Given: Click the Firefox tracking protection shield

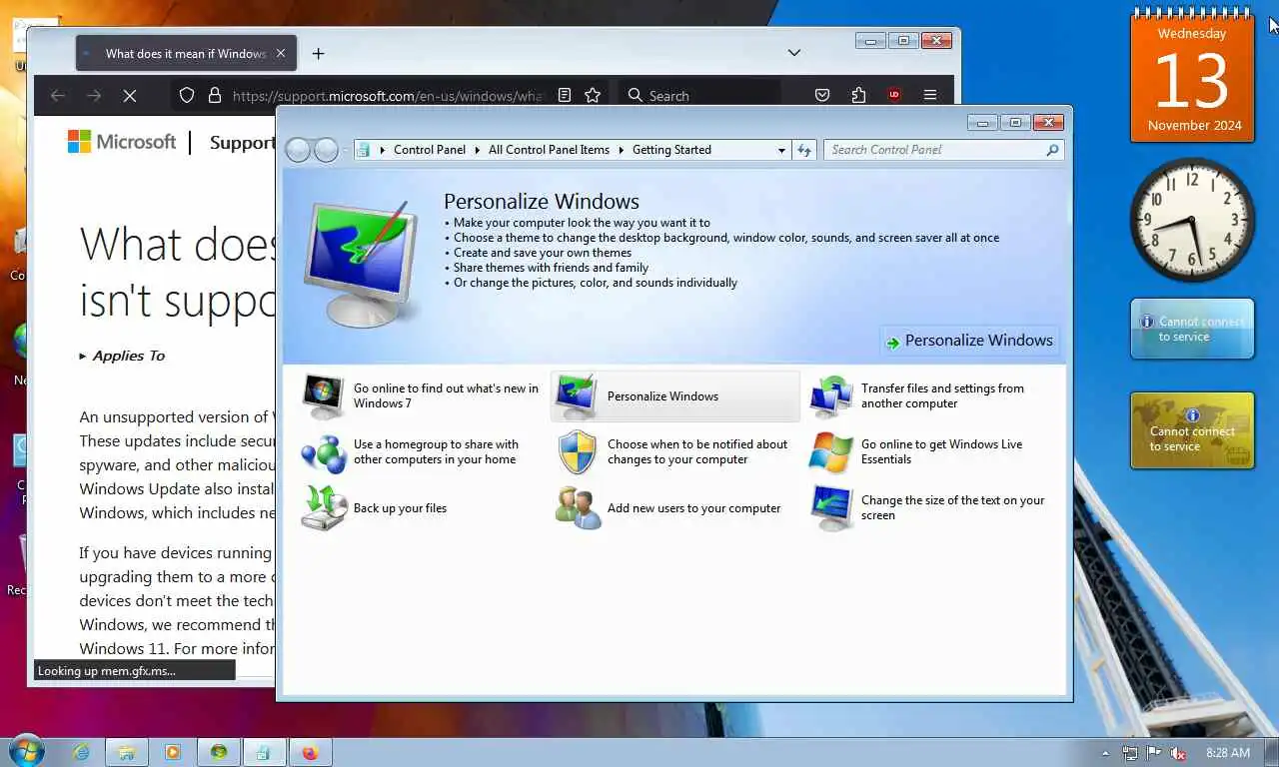Looking at the screenshot, I should [187, 96].
